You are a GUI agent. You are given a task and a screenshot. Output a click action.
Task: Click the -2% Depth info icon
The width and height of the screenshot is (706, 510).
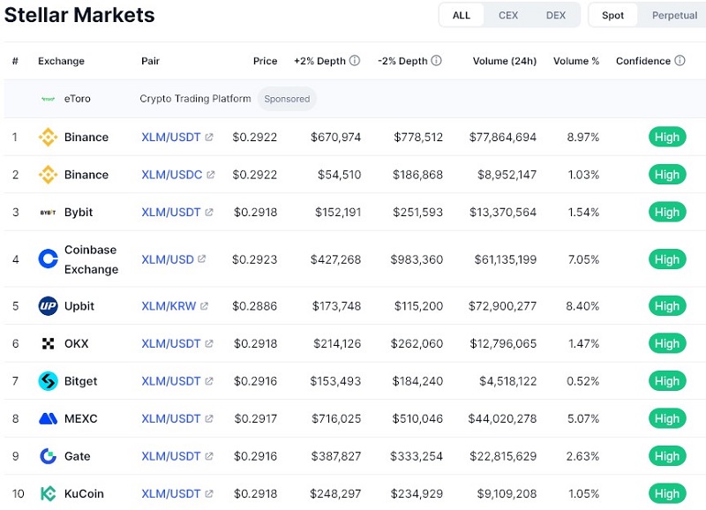click(436, 60)
